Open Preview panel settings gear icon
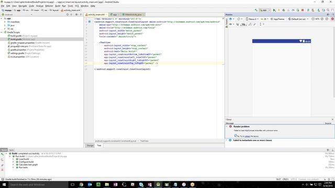Image resolution: width=335 pixels, height=188 pixels. coord(328,15)
